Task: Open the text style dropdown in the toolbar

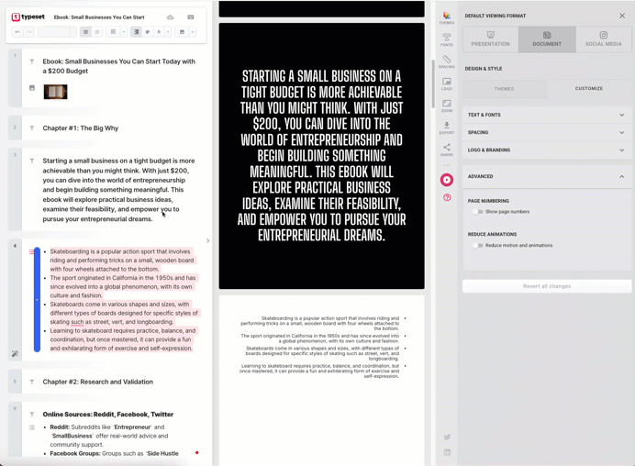Action: tap(57, 31)
